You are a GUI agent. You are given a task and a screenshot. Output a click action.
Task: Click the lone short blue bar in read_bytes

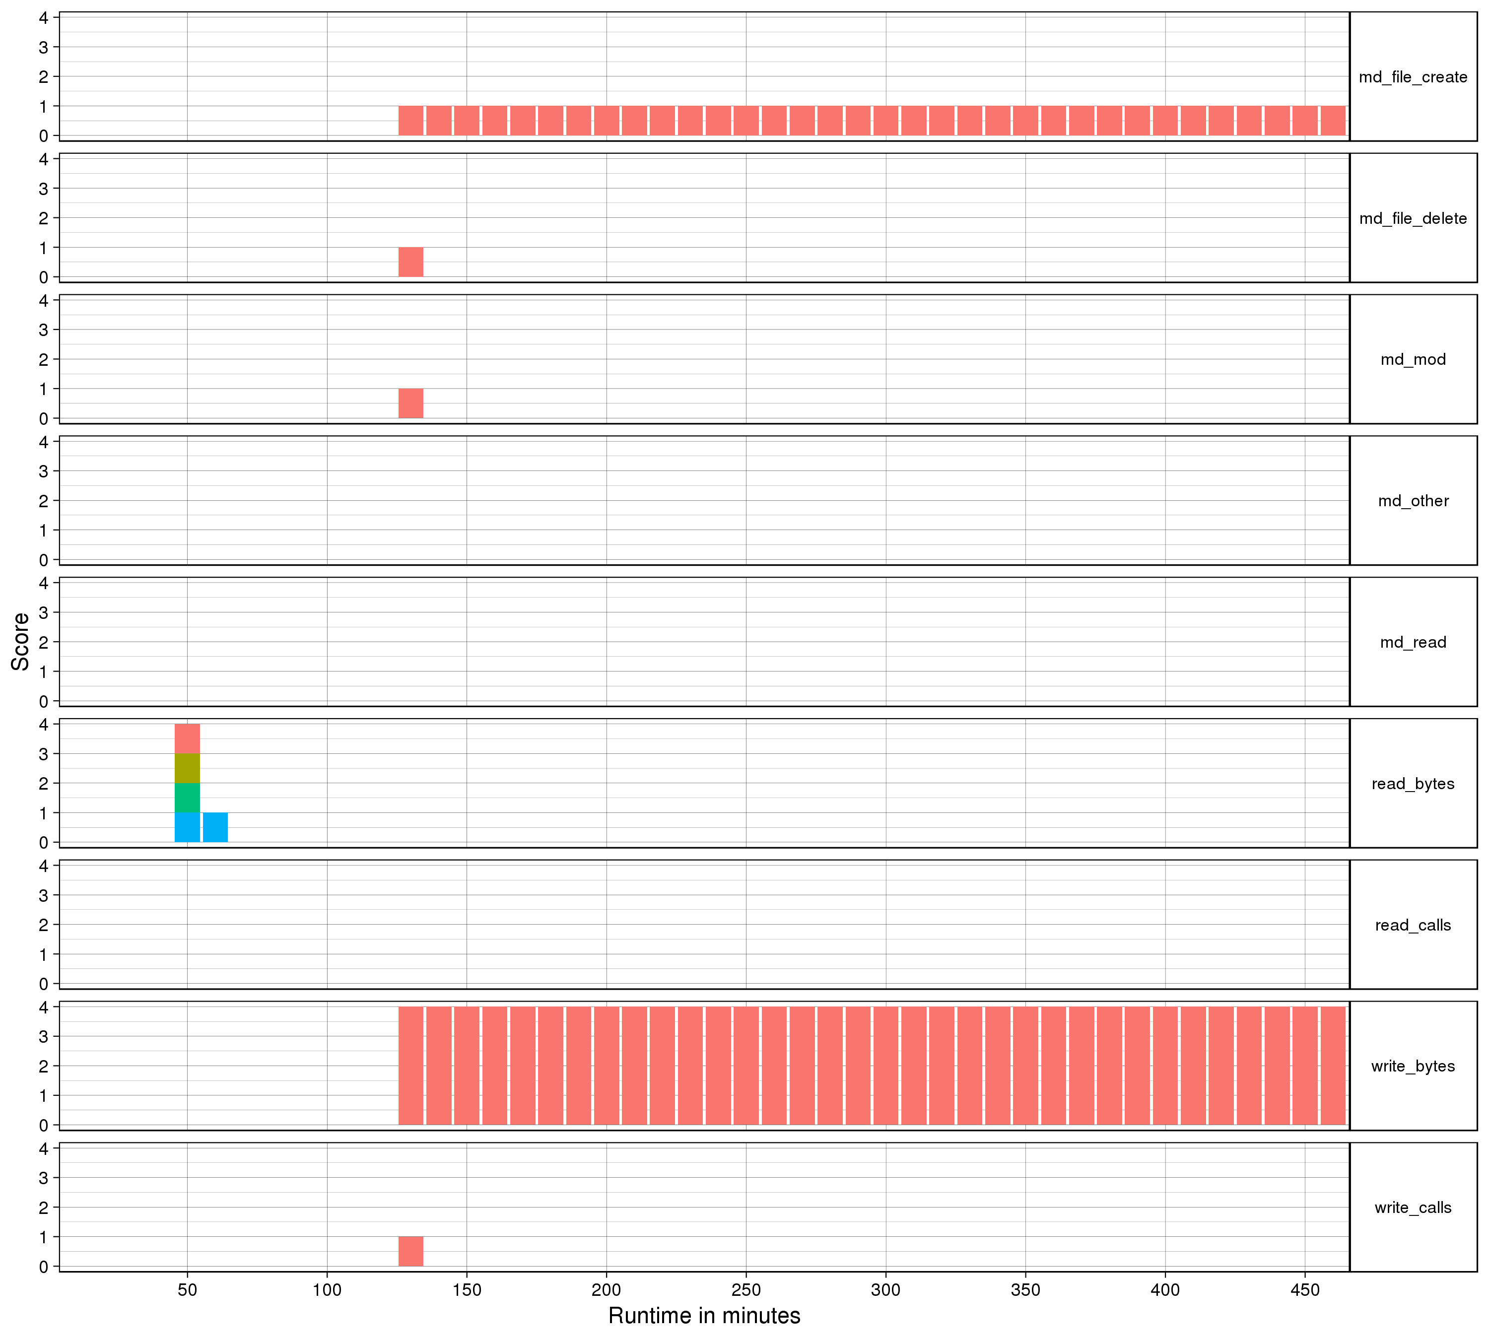coord(215,827)
